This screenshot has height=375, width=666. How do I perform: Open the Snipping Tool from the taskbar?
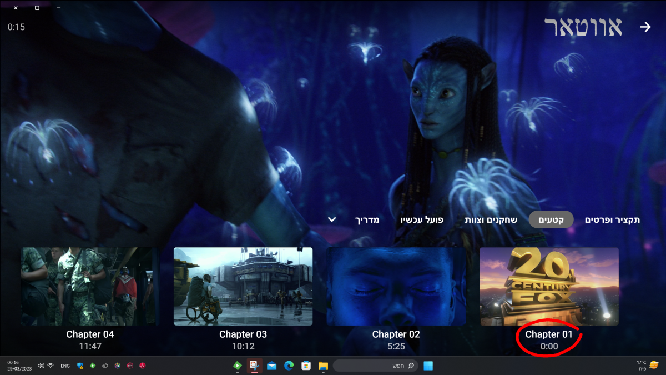click(254, 366)
